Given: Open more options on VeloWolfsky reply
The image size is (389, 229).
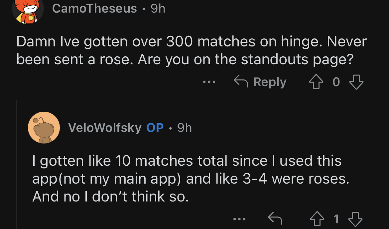Looking at the screenshot, I should click(x=239, y=219).
